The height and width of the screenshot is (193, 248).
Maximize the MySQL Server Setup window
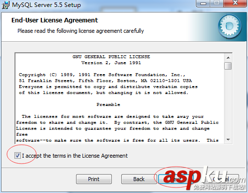click(x=217, y=3)
